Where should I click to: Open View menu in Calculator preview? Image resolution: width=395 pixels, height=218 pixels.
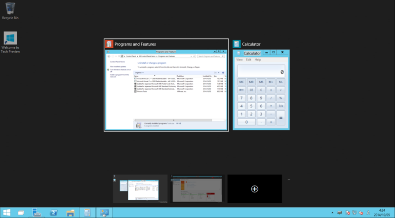(x=239, y=60)
